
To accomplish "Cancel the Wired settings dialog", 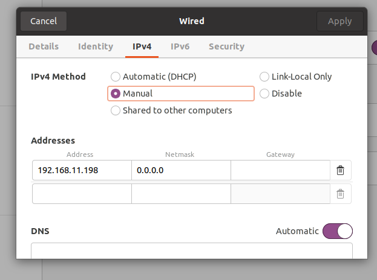I will (44, 21).
